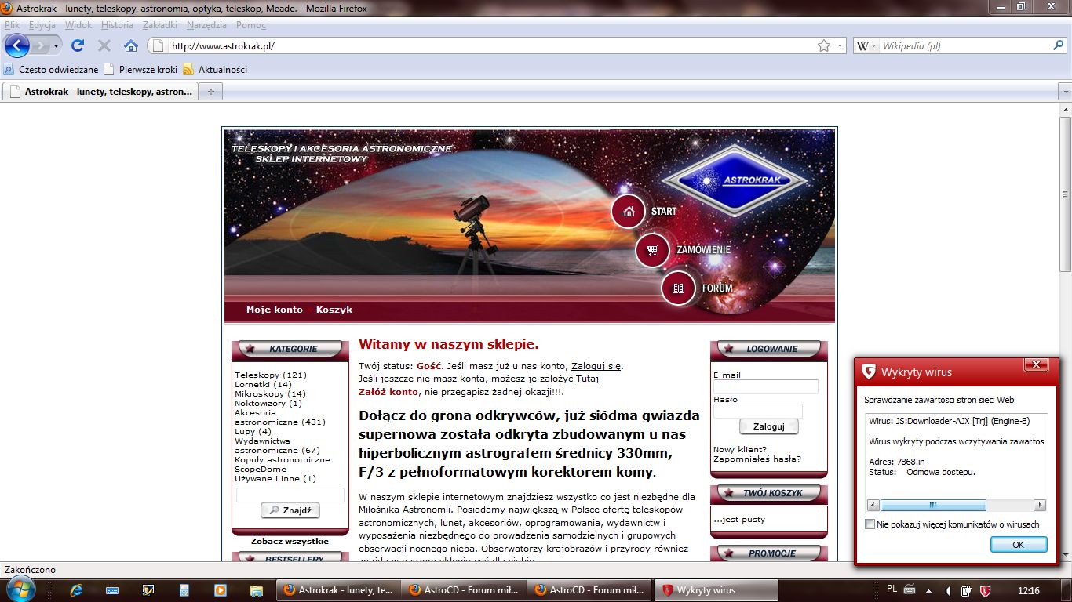This screenshot has height=602, width=1072.
Task: Select the Astrokrak browser tab
Action: pos(100,91)
